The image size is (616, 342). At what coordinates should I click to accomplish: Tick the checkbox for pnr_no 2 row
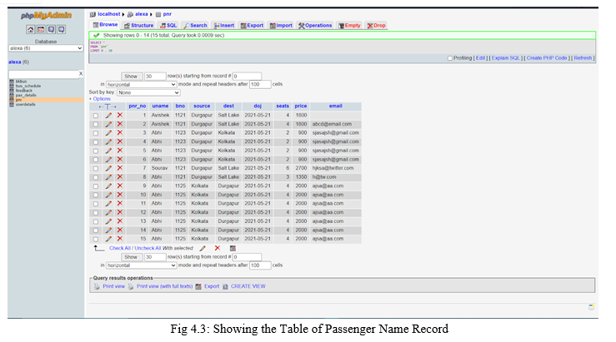pos(96,124)
